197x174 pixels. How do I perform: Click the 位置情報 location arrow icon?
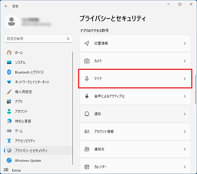(87, 43)
